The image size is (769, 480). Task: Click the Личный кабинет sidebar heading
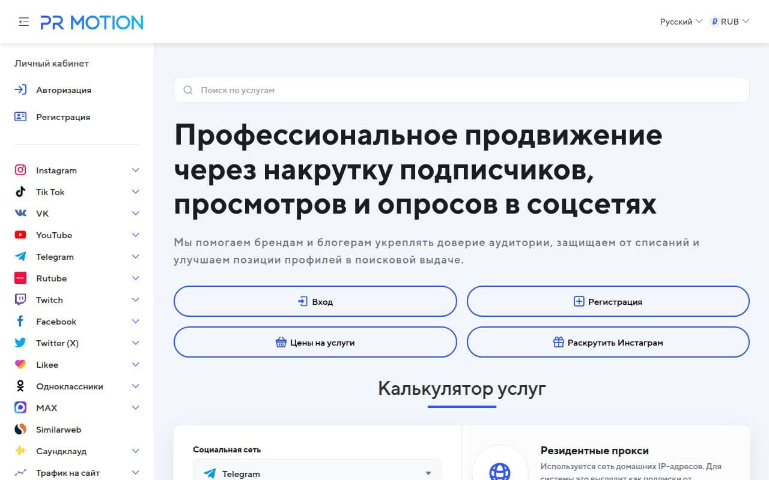point(52,63)
